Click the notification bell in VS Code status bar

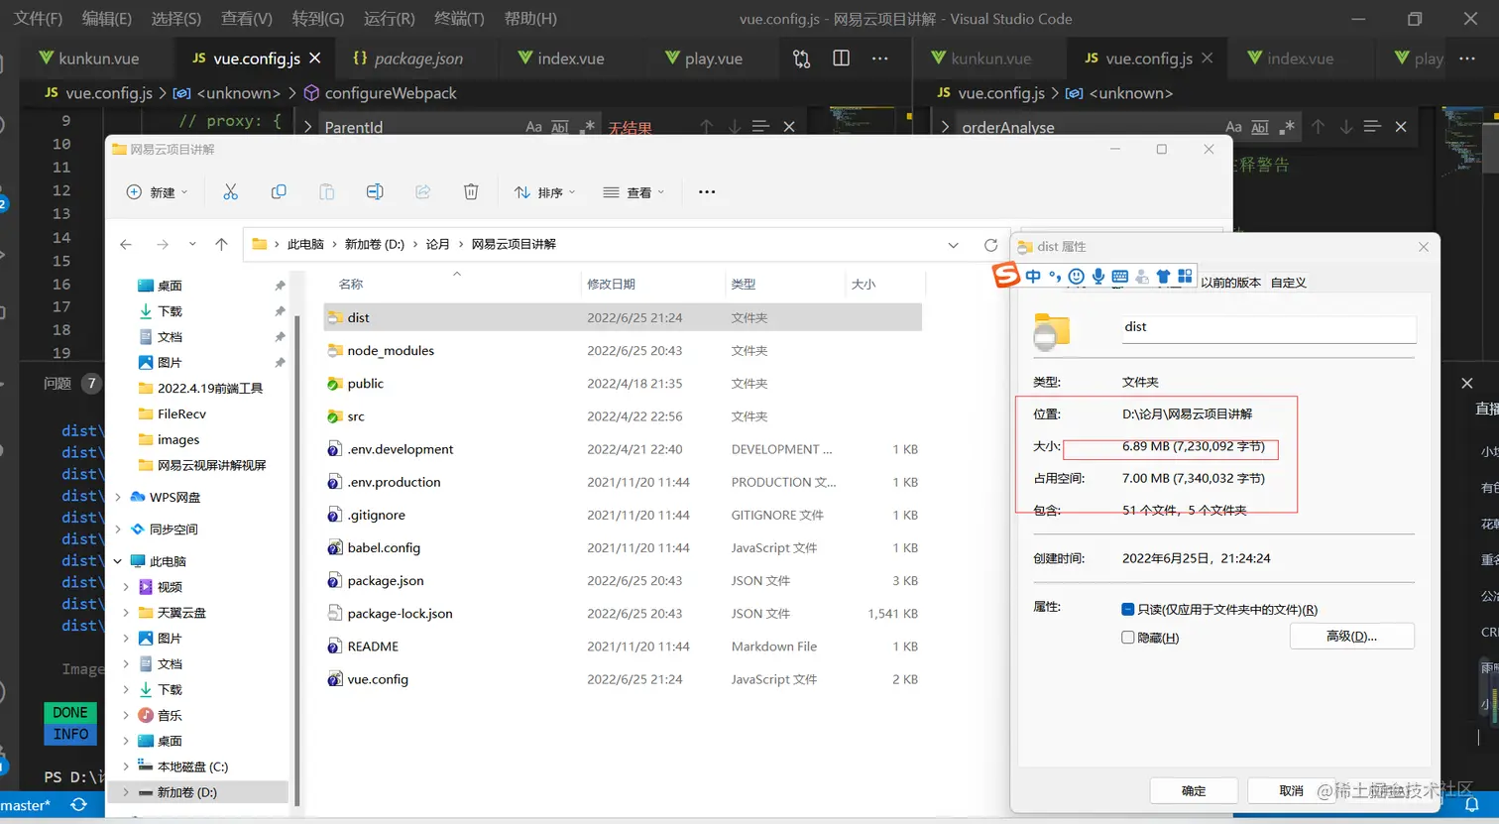[x=1472, y=805]
